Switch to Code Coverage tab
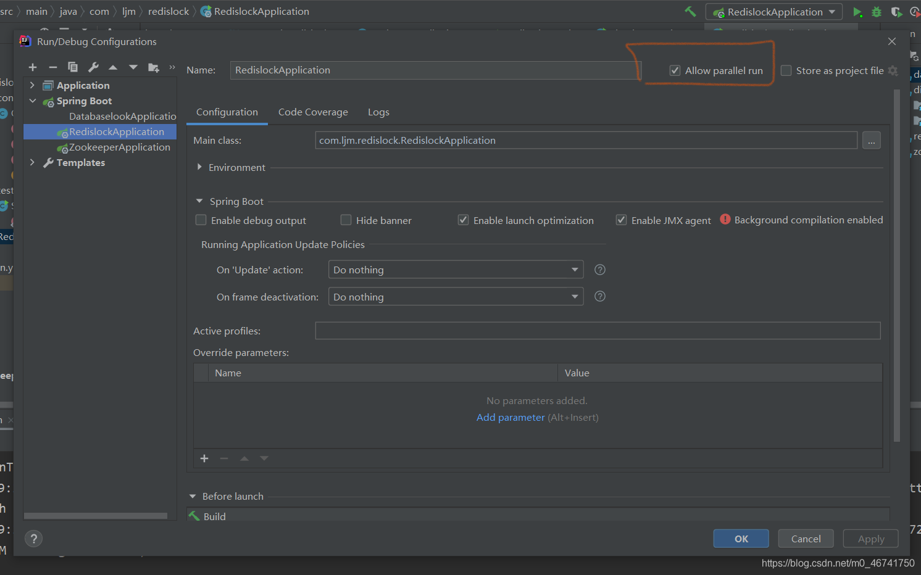The height and width of the screenshot is (575, 921). point(313,112)
